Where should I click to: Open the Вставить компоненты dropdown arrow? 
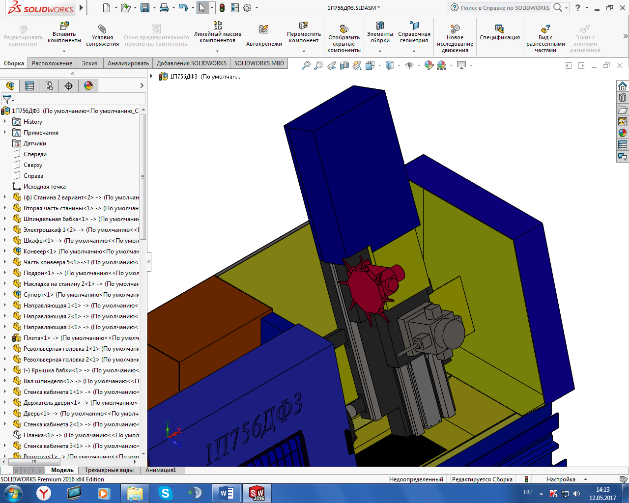click(64, 51)
